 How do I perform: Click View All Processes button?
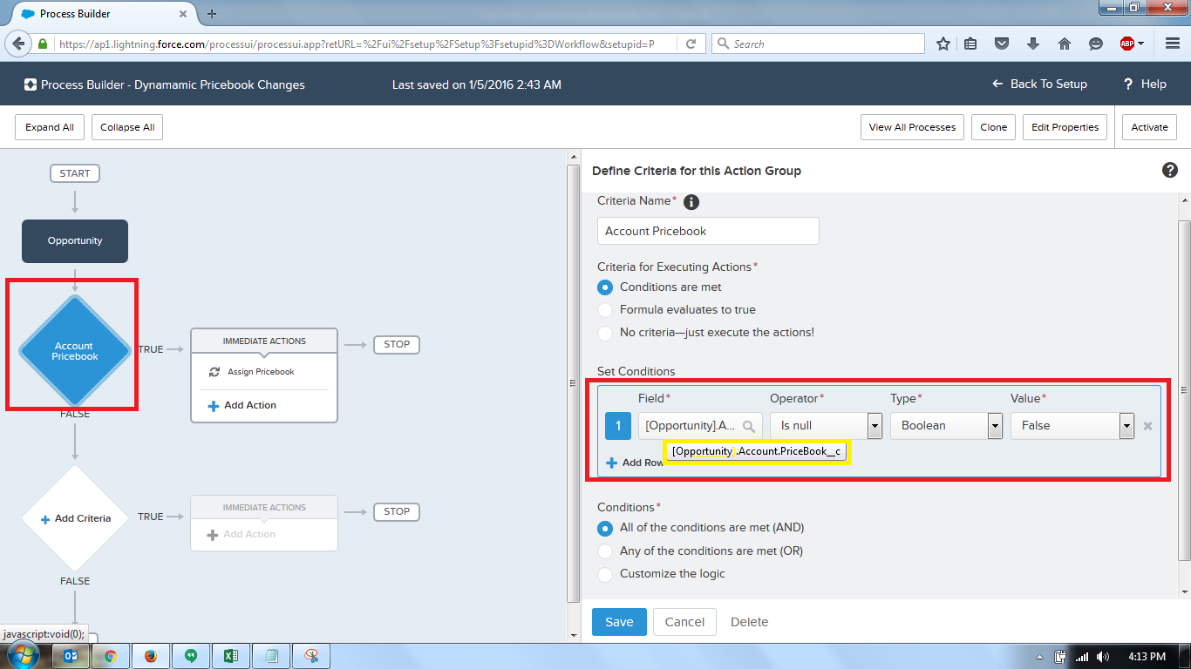[912, 127]
